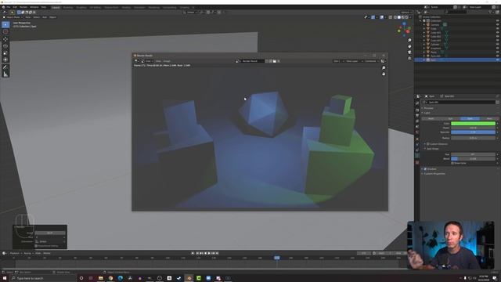501x282 pixels.
Task: Hide the Cube object in outliner
Action: tap(498, 28)
